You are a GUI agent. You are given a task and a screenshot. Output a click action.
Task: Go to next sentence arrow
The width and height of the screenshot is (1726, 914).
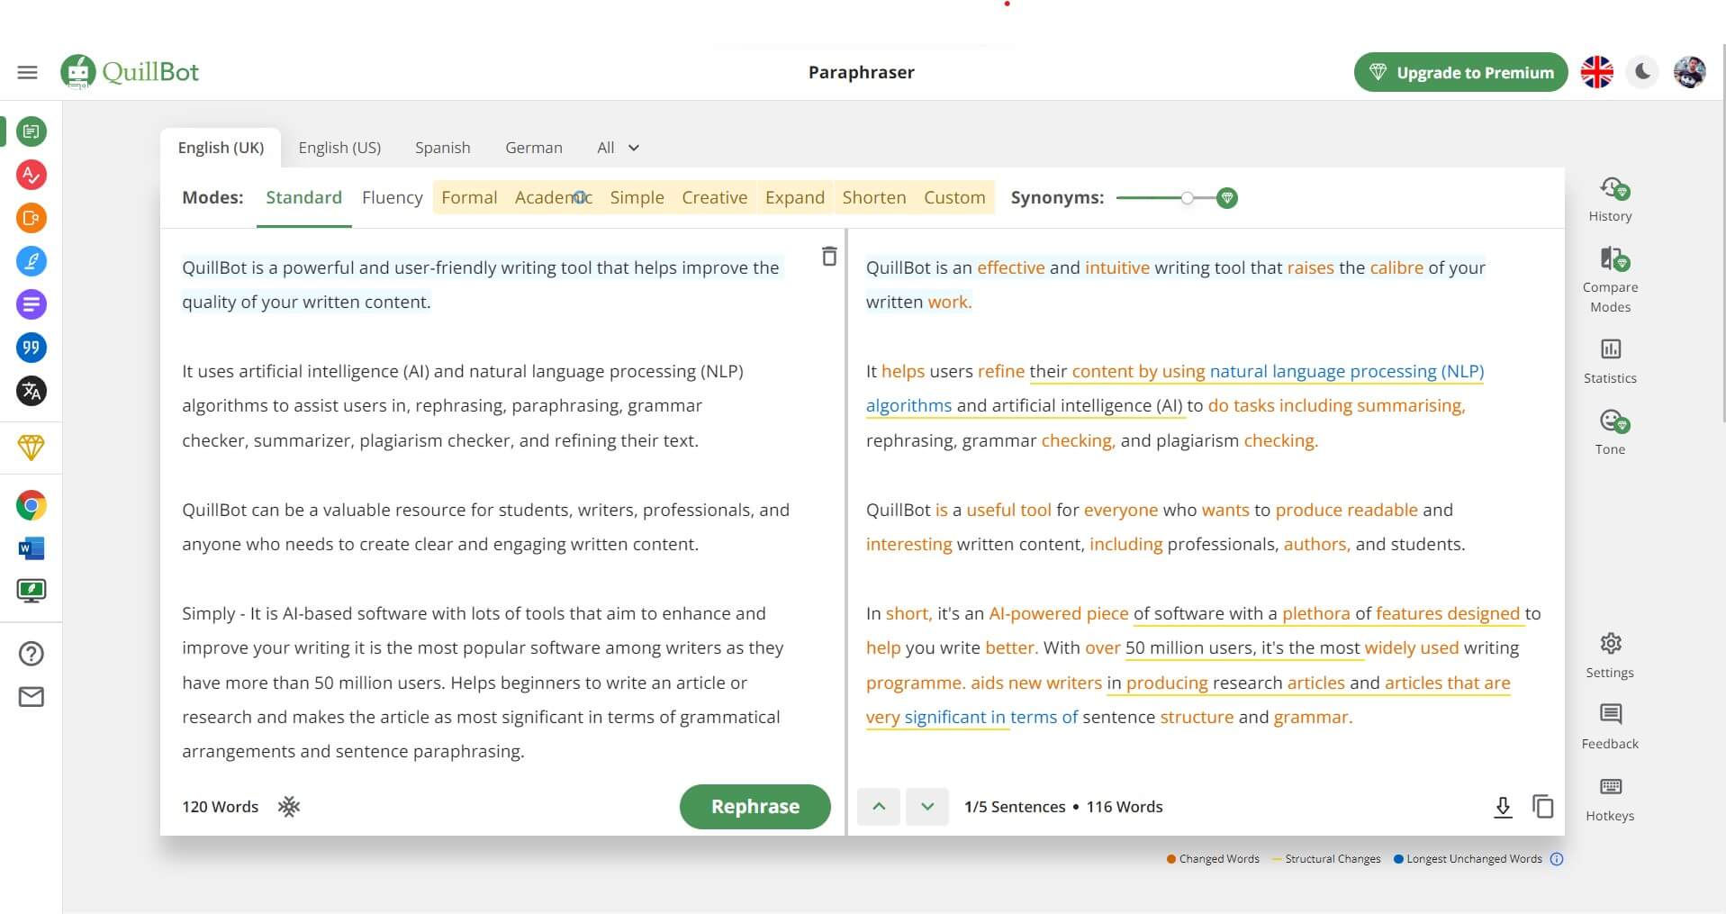tap(927, 806)
